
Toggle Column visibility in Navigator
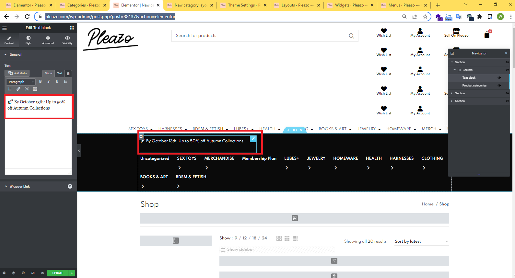pos(507,70)
